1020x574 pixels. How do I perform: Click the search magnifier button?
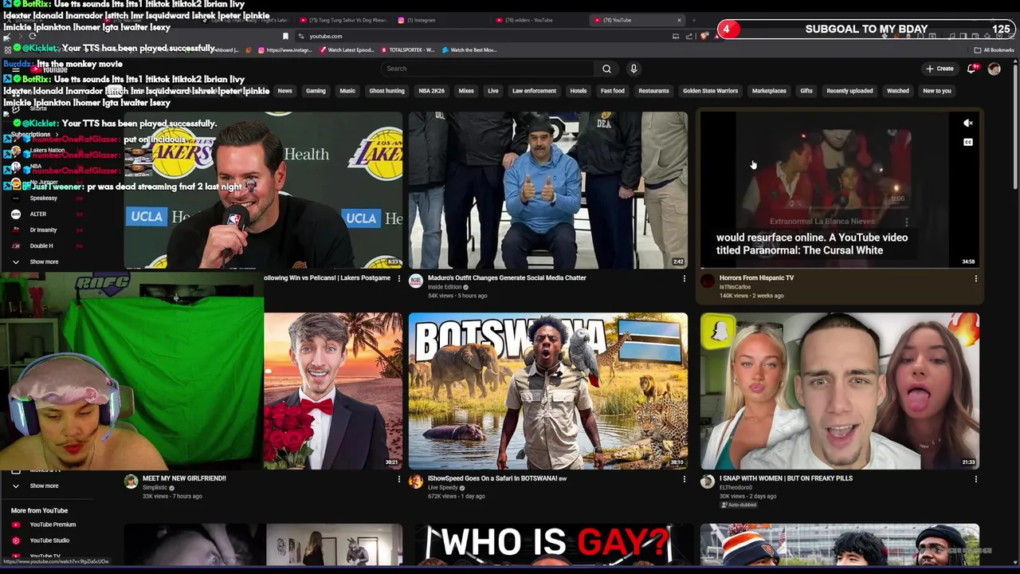pyautogui.click(x=606, y=69)
